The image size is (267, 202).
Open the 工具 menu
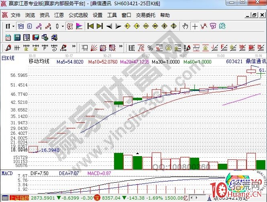click(112, 15)
